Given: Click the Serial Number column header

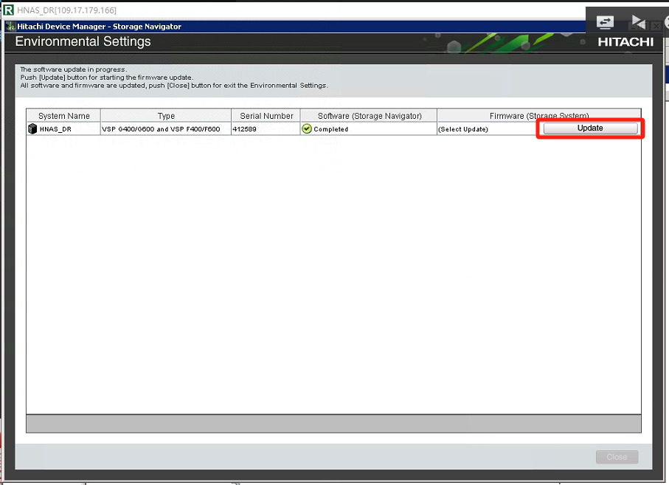Looking at the screenshot, I should pyautogui.click(x=266, y=116).
